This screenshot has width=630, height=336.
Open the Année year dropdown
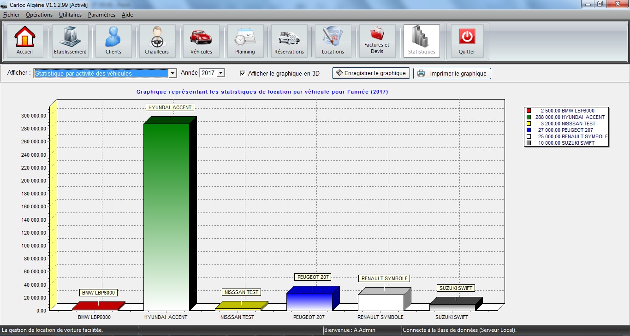[x=220, y=73]
